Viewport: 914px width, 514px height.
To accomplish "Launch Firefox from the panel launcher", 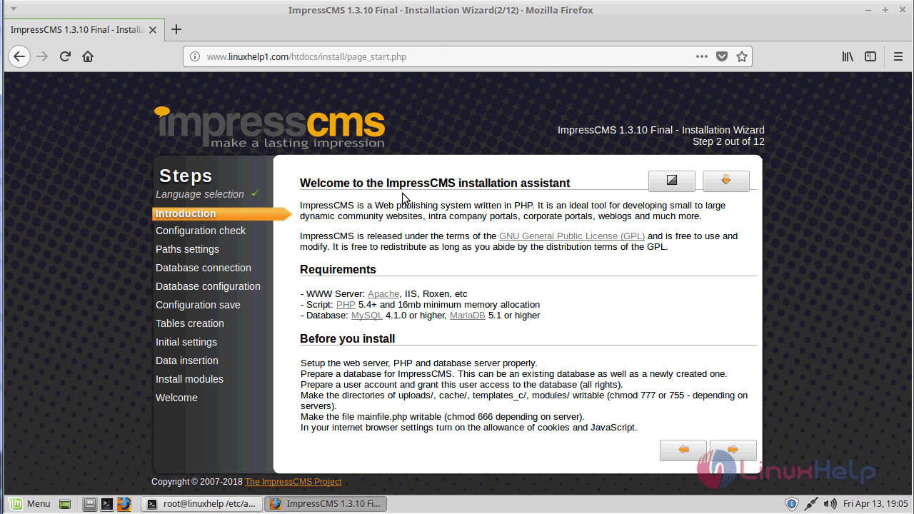I will coord(124,504).
